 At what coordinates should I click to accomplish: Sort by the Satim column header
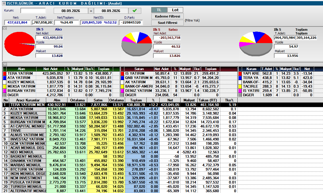click(x=98, y=100)
